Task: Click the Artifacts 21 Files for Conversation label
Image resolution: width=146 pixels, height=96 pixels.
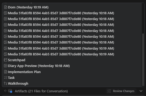Action: 41,91
